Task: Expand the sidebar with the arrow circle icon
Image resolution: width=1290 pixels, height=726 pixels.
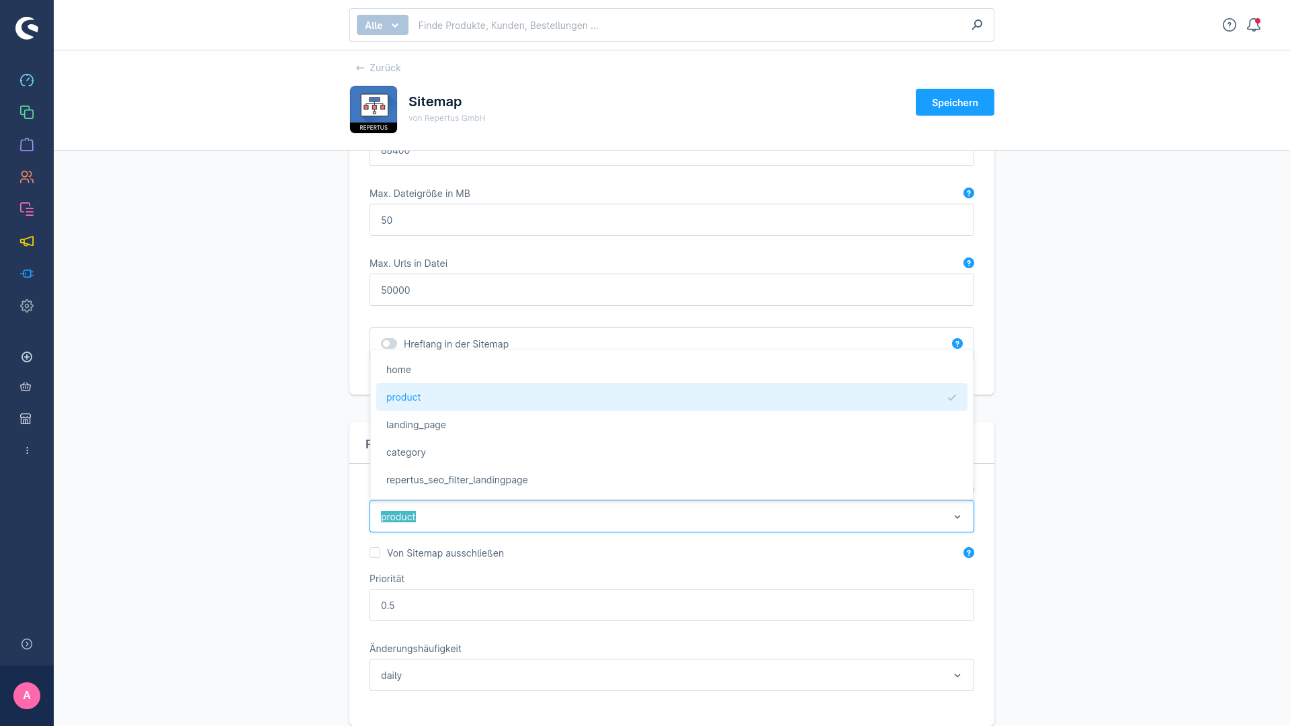Action: tap(27, 644)
